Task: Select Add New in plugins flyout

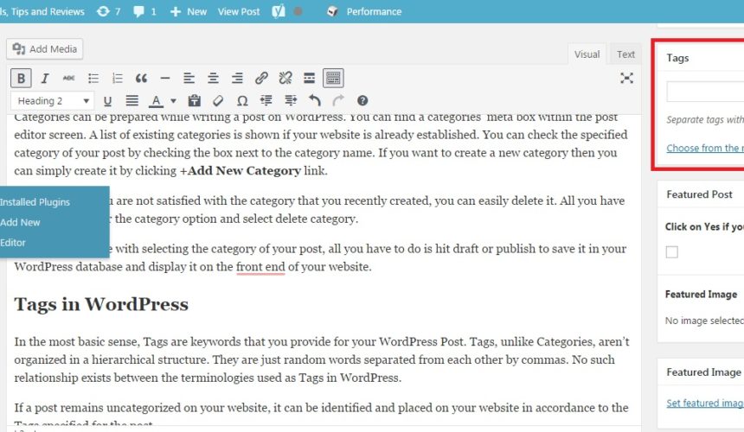Action: coord(21,222)
